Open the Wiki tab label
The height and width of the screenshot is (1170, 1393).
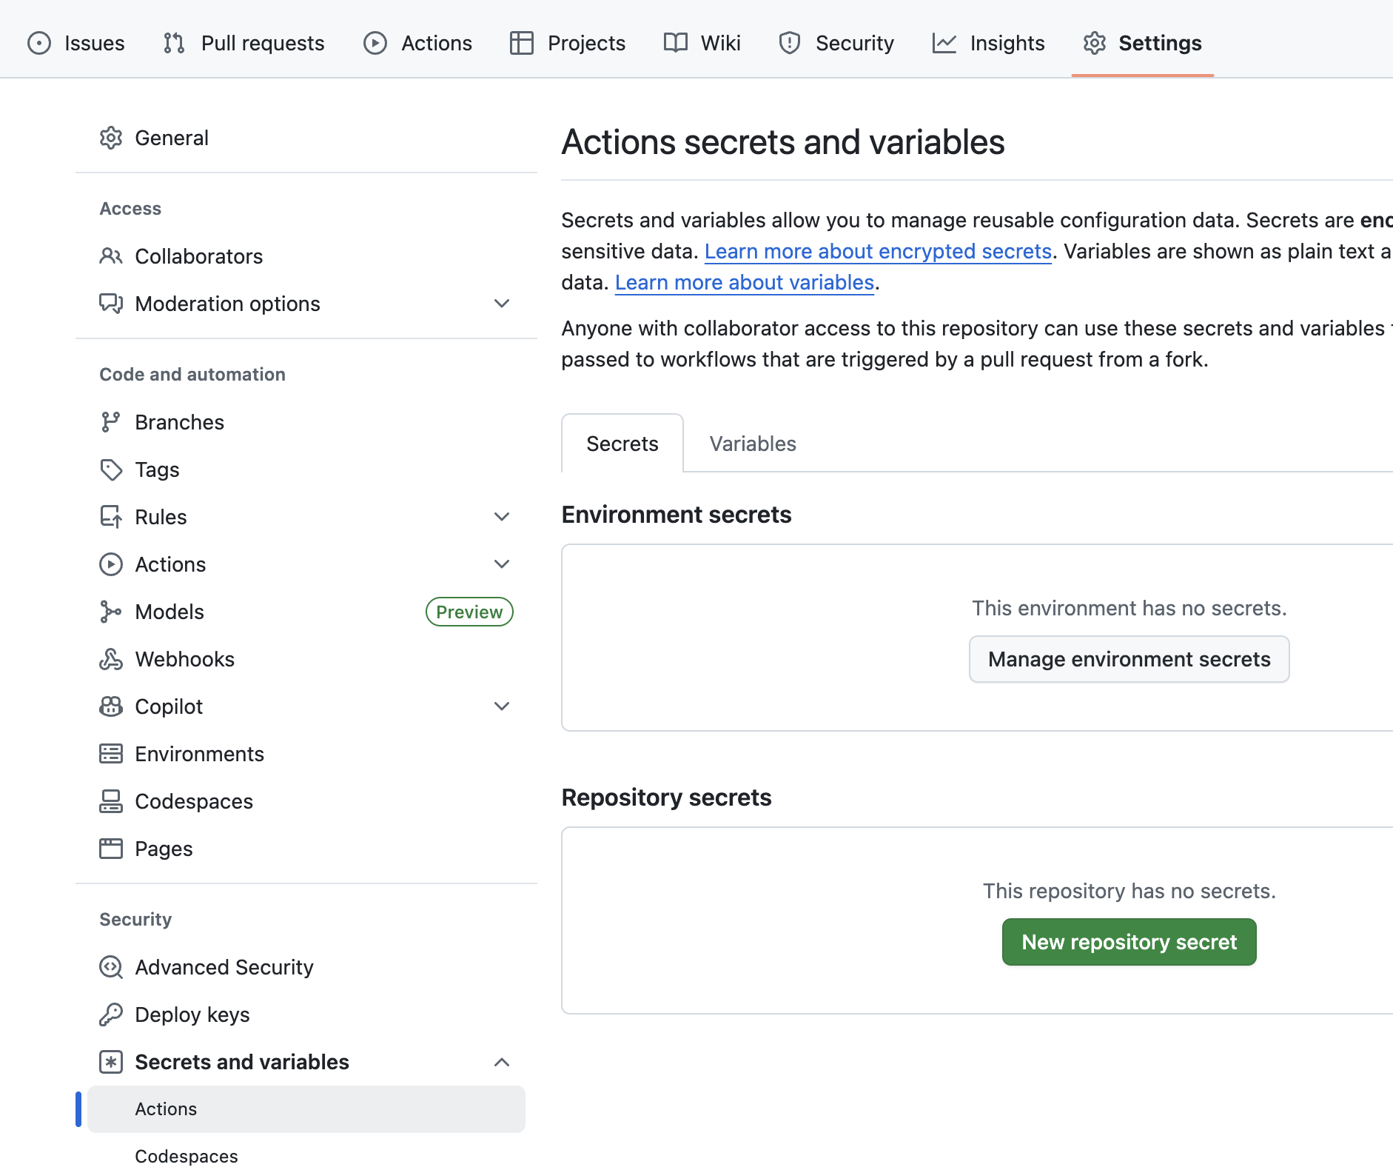721,43
